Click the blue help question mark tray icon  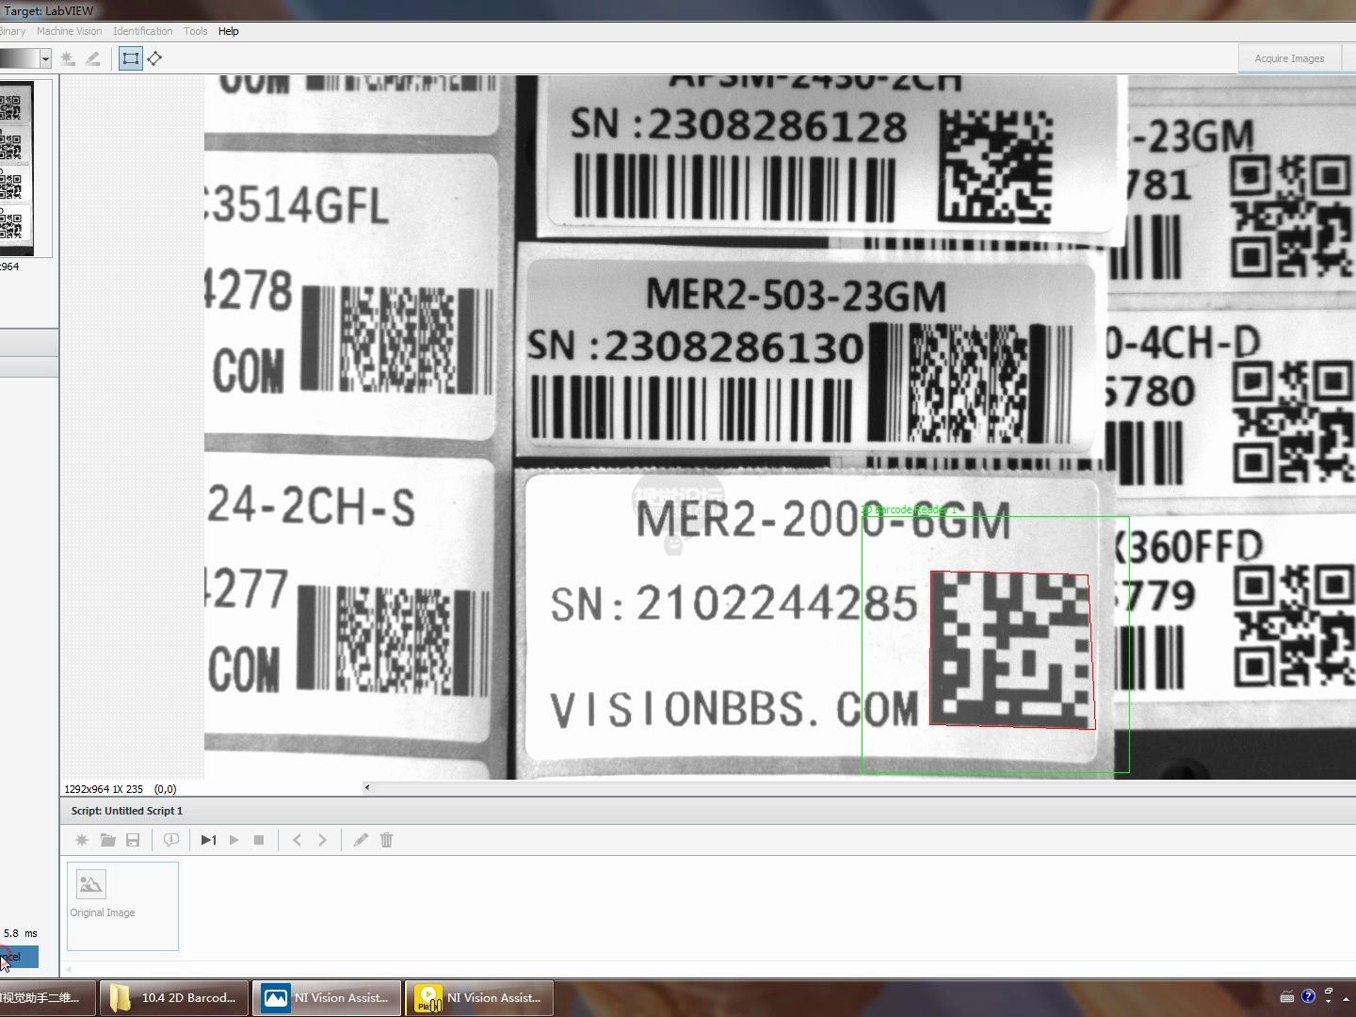(x=1308, y=996)
